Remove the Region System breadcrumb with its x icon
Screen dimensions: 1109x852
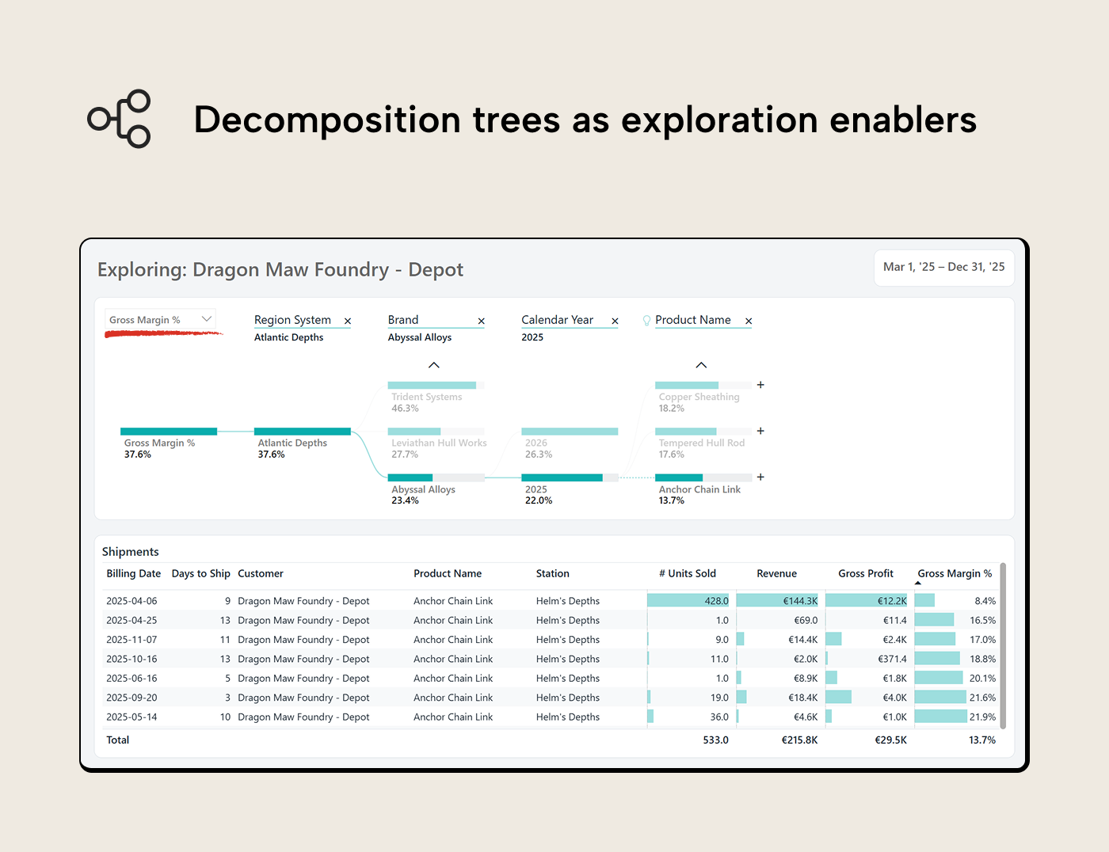[x=348, y=321]
